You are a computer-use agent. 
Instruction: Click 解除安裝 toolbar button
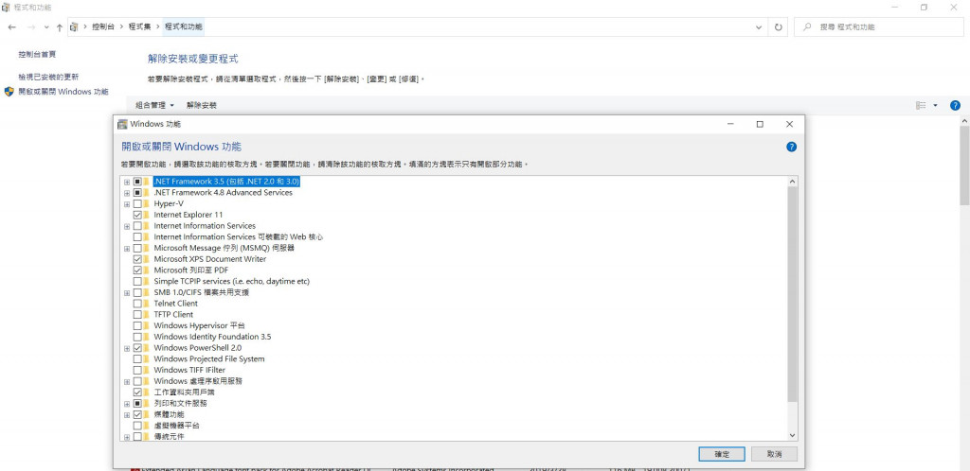point(202,106)
